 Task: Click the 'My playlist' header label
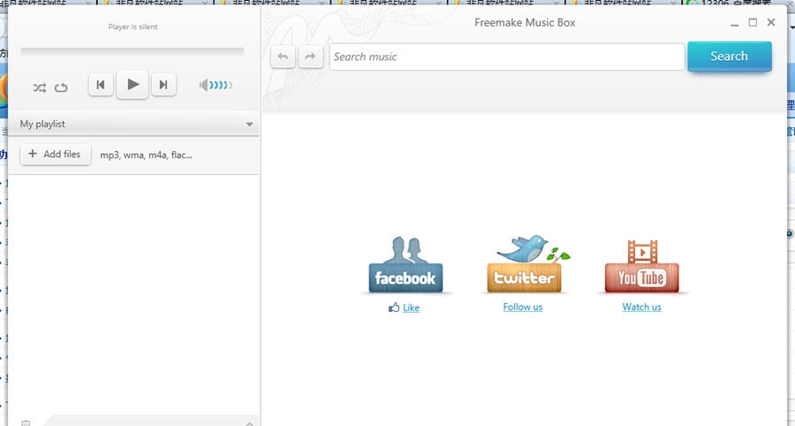[42, 125]
